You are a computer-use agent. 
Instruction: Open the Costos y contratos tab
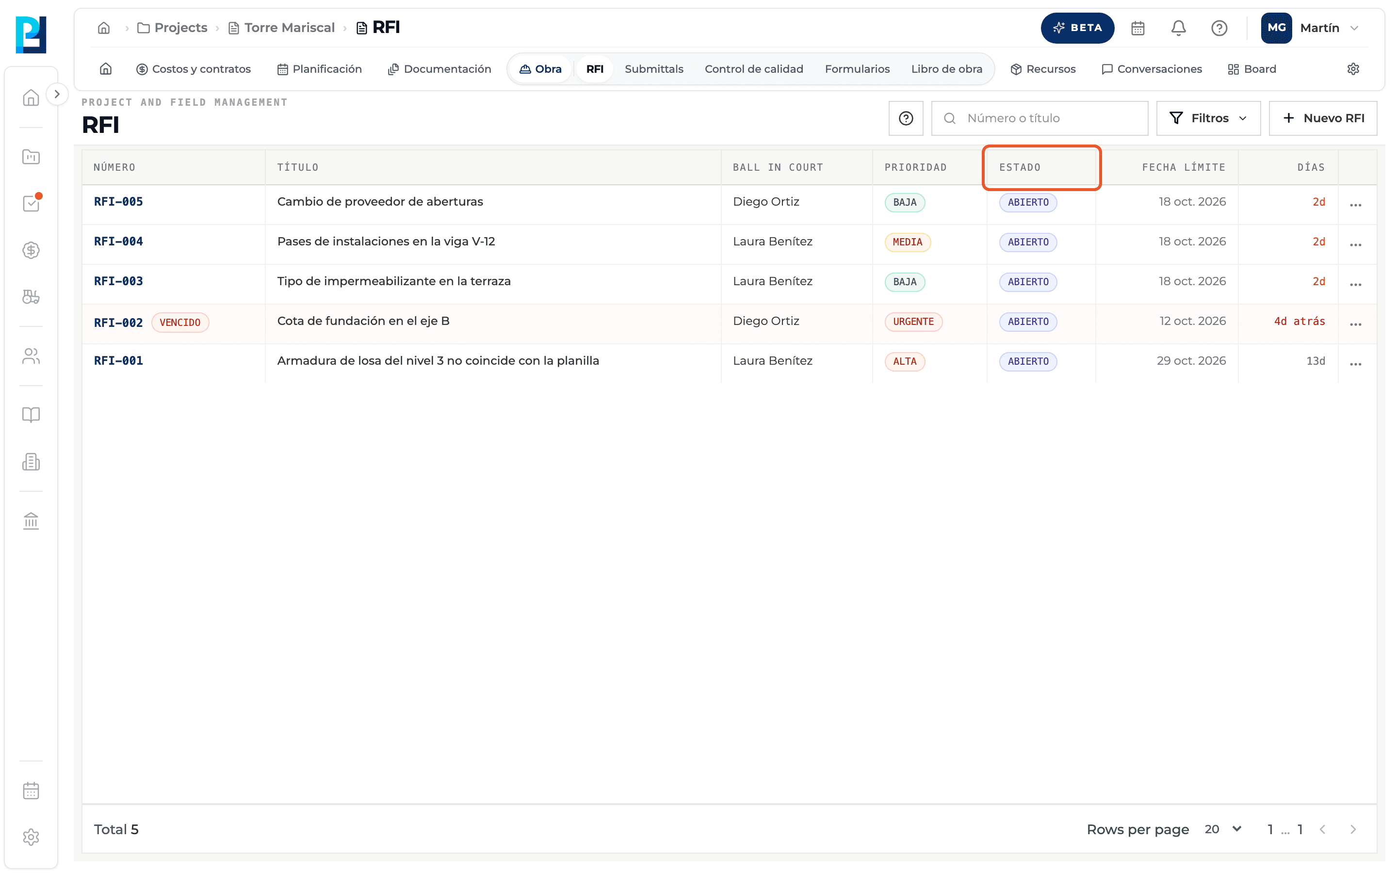[194, 69]
